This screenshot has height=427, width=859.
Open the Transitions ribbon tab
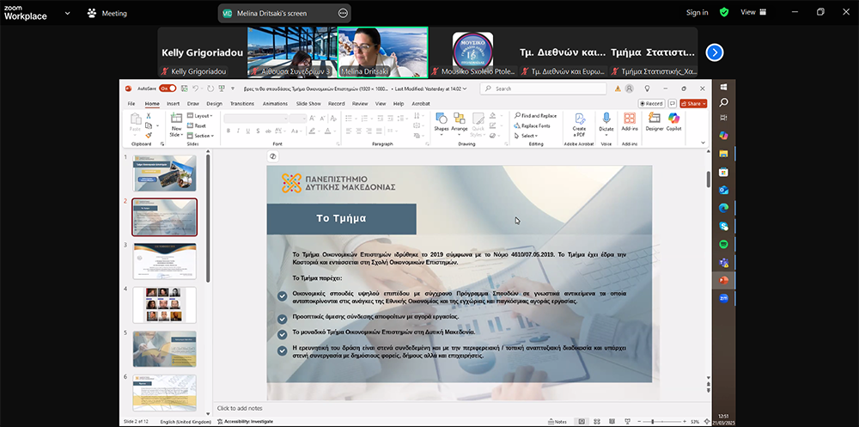click(x=241, y=103)
